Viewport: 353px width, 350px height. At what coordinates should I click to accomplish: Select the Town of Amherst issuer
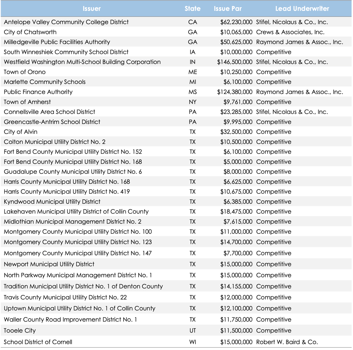click(27, 102)
